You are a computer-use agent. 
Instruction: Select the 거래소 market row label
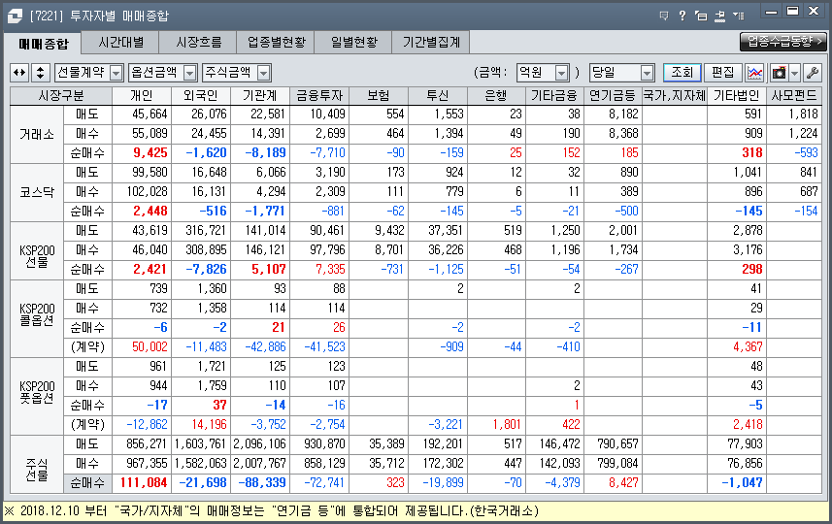tap(37, 134)
